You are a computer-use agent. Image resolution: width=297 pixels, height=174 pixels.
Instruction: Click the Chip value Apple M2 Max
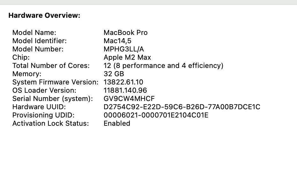[x=127, y=57]
